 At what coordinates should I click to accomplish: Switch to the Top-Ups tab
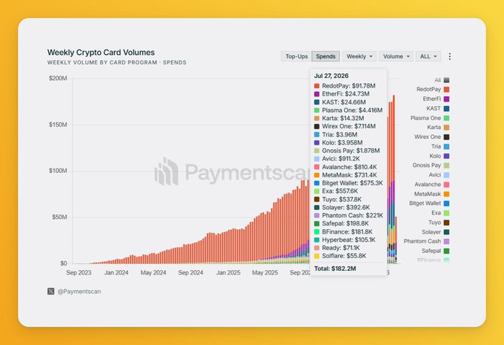pyautogui.click(x=296, y=56)
